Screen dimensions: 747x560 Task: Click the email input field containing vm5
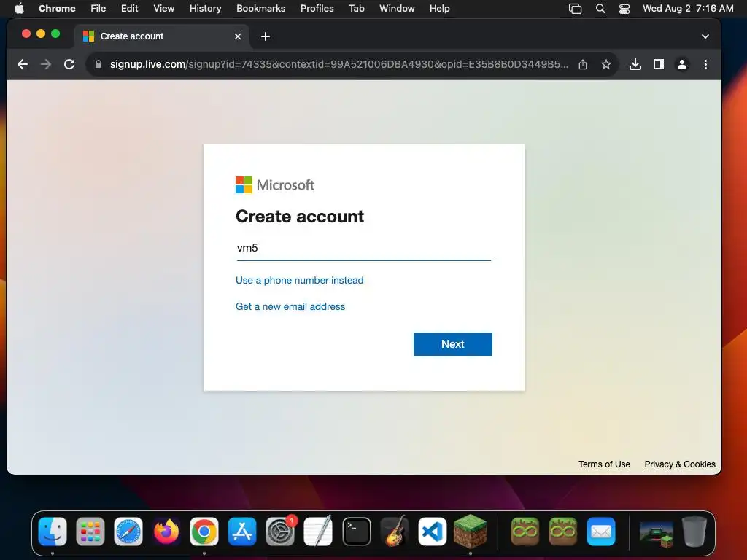363,248
